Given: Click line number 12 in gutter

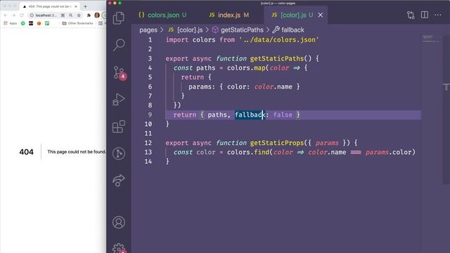Looking at the screenshot, I should coord(148,143).
